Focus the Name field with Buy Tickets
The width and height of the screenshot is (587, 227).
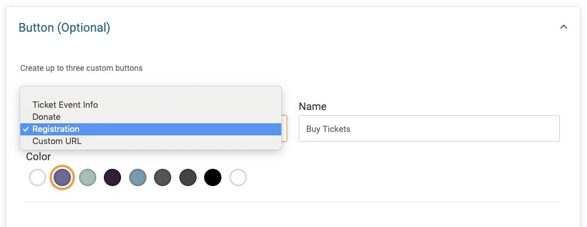pos(429,128)
